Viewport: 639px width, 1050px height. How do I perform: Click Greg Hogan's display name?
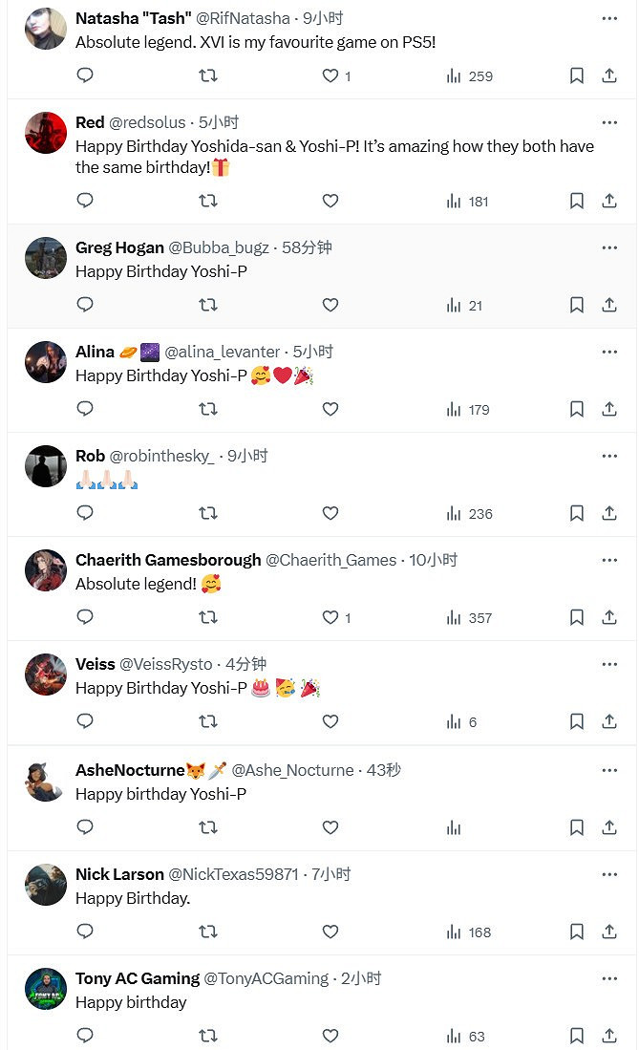[119, 246]
